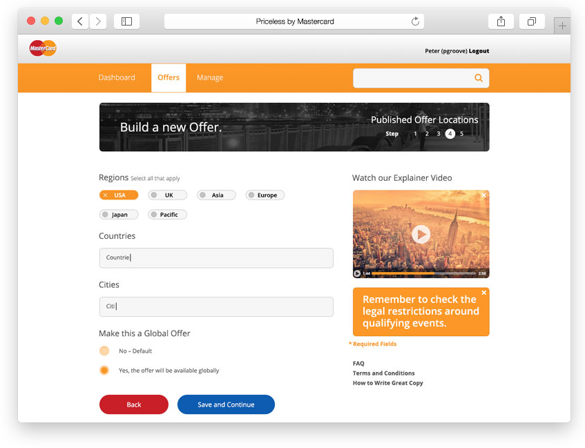Click the '*Required Fields' note
The width and height of the screenshot is (585, 448).
tap(373, 344)
